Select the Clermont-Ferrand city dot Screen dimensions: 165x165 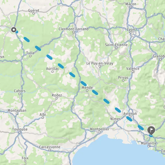[x=73, y=32]
